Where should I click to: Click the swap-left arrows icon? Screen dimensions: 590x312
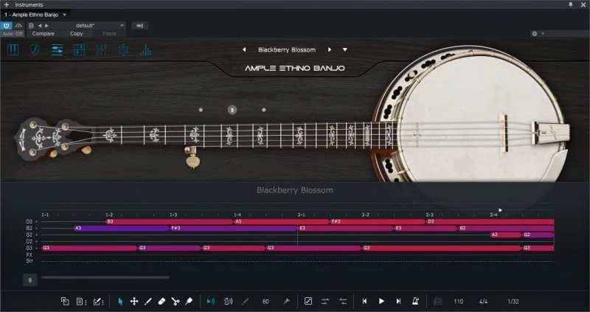click(x=343, y=301)
